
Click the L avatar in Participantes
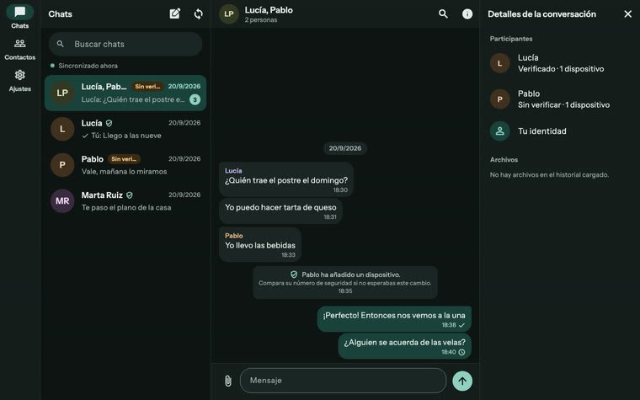(x=499, y=63)
